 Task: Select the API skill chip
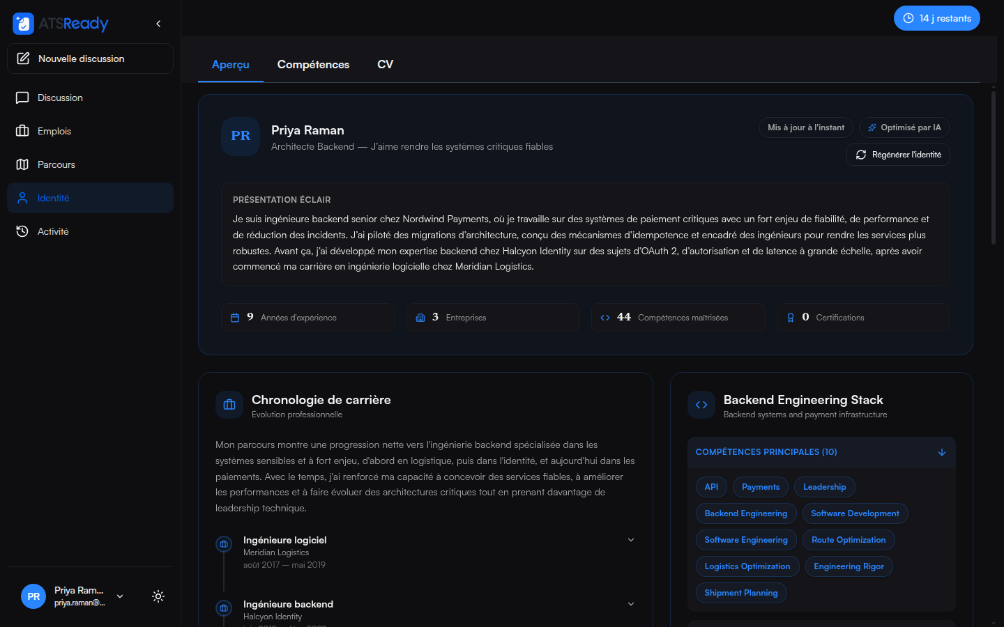711,487
